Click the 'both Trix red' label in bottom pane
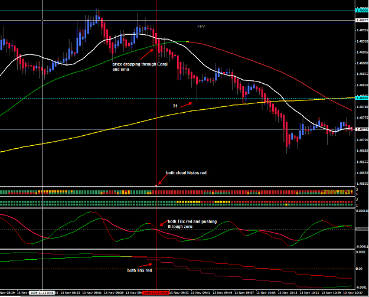Viewport: 369px width, 297px height. coord(139,270)
